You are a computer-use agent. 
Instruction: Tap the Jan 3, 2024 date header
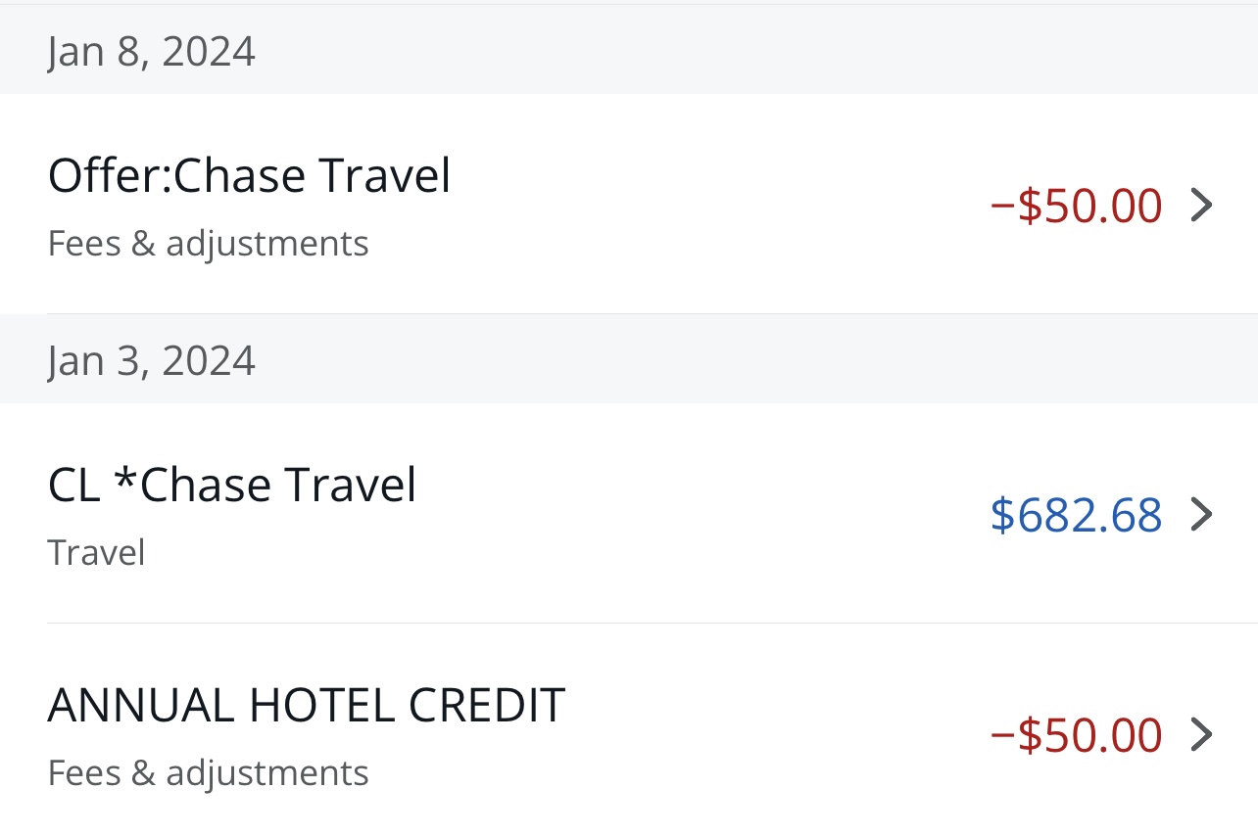tap(151, 361)
